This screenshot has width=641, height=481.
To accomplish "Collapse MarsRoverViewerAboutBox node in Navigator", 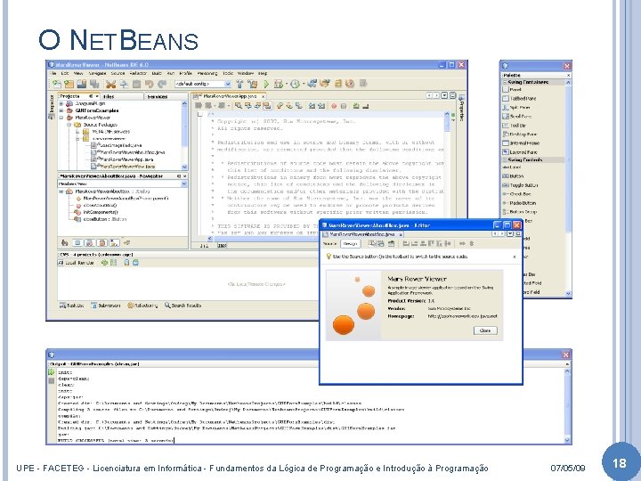I will [x=61, y=191].
